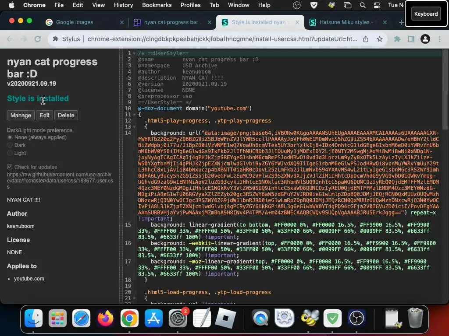Open Launchpad from the Dock

57,318
